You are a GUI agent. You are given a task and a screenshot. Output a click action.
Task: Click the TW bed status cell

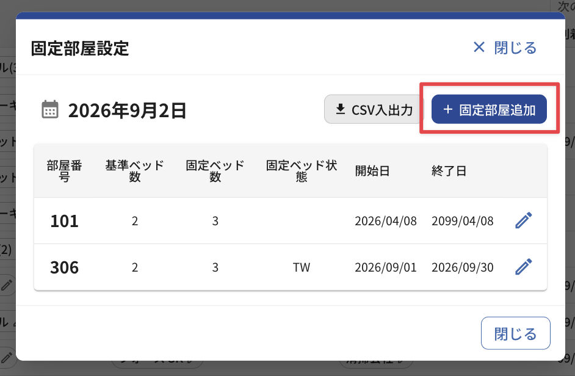302,267
